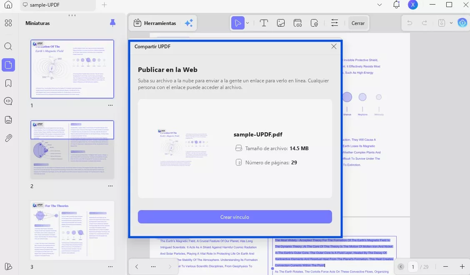The image size is (470, 275).
Task: Click the Crear vínculo button
Action: [235, 217]
